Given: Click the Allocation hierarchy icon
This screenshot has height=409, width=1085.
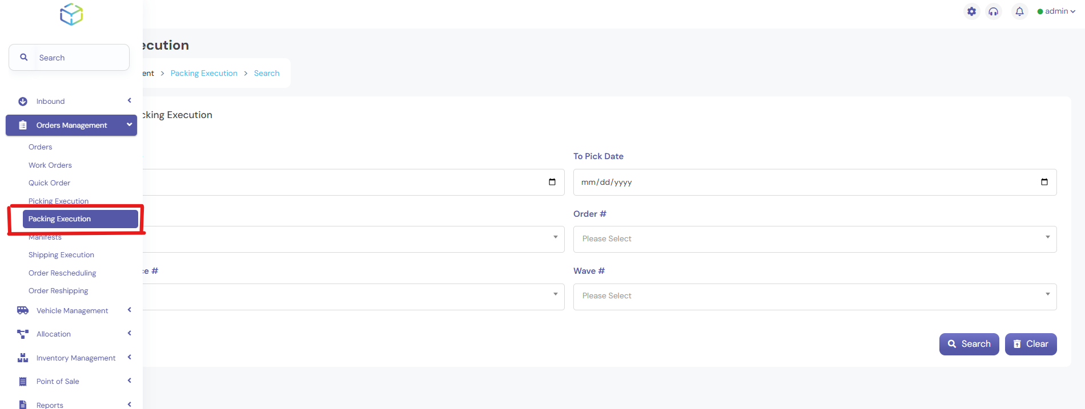Looking at the screenshot, I should [x=23, y=334].
